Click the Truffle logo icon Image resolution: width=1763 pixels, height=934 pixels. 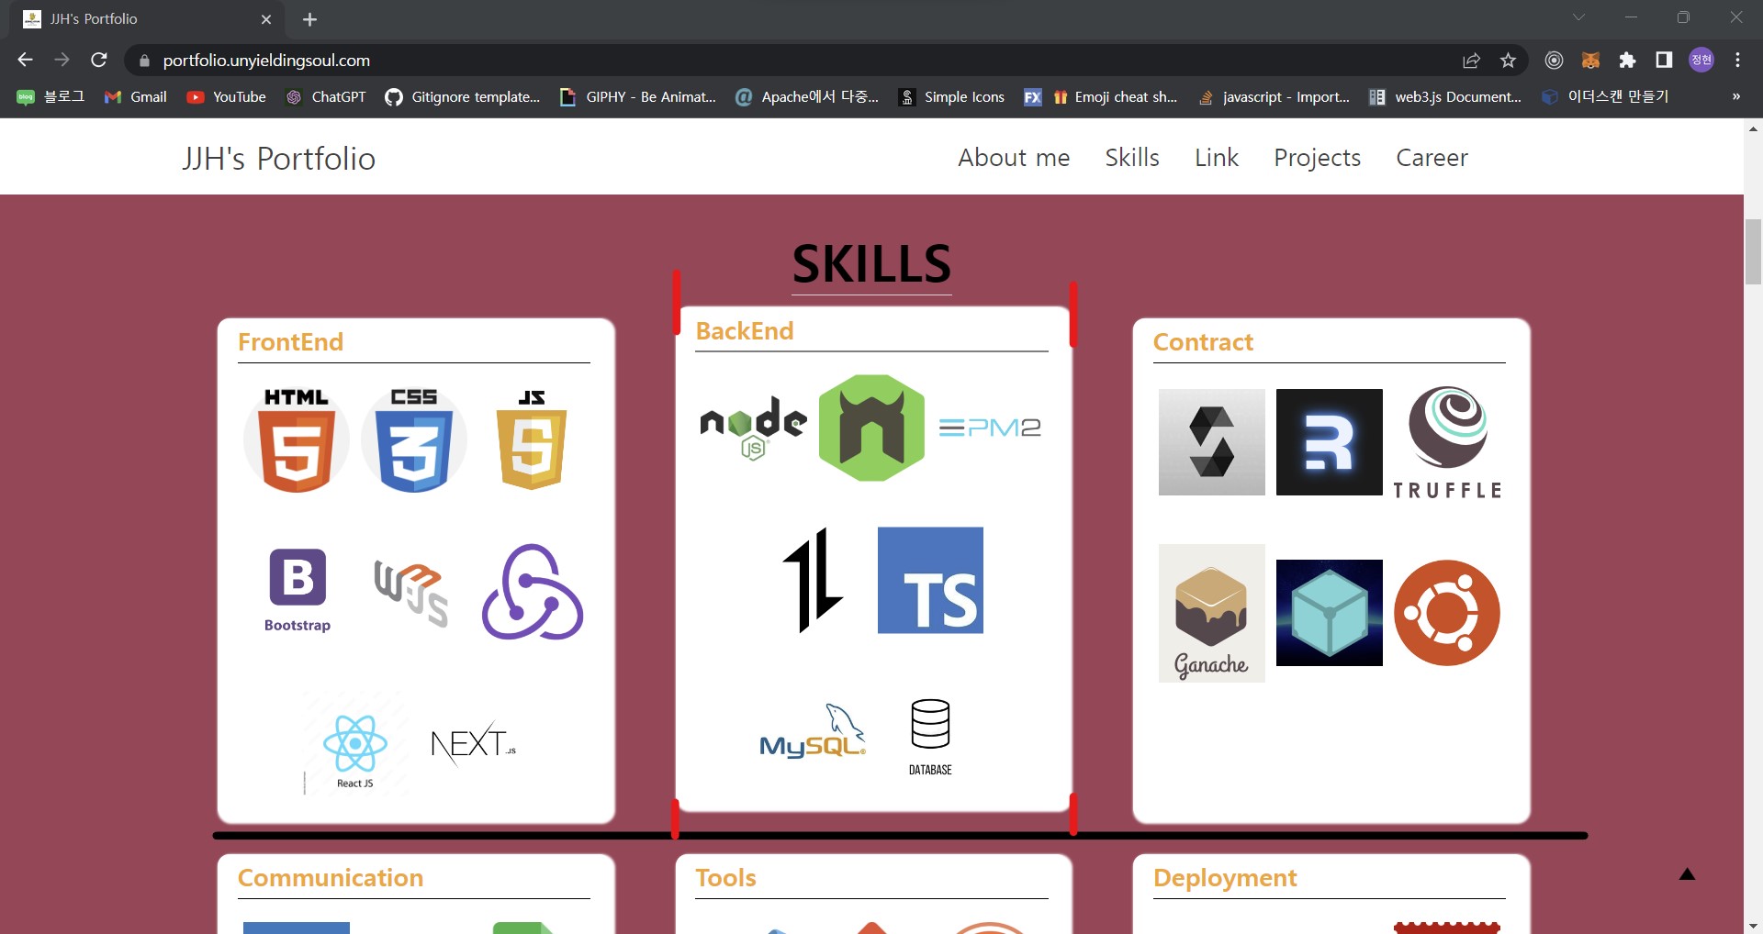point(1447,442)
